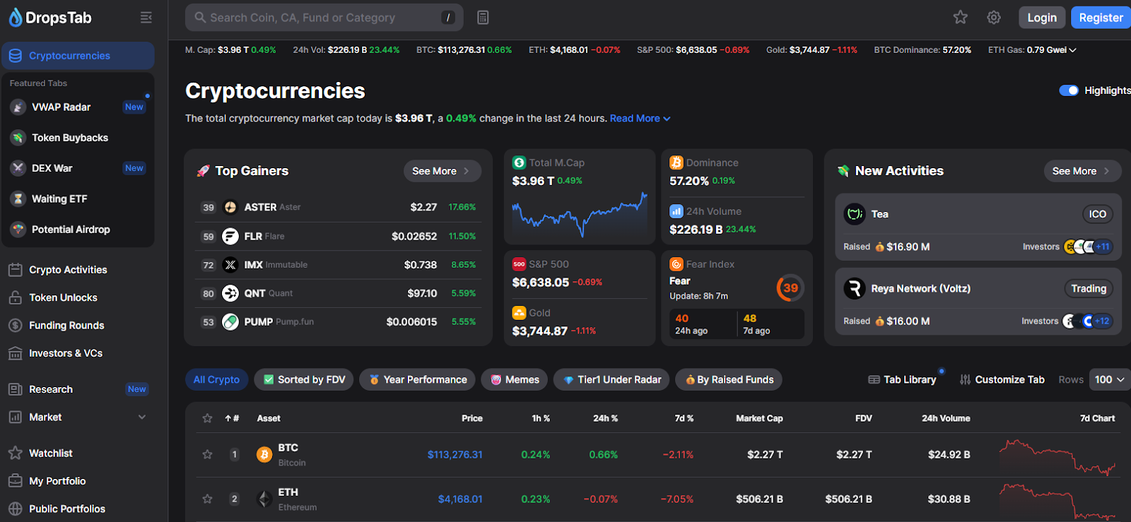This screenshot has height=522, width=1131.
Task: Sort by 7d % column header
Action: 684,418
